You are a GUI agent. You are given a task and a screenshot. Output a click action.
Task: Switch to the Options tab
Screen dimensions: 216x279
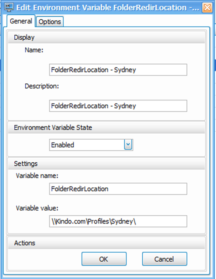pos(50,22)
